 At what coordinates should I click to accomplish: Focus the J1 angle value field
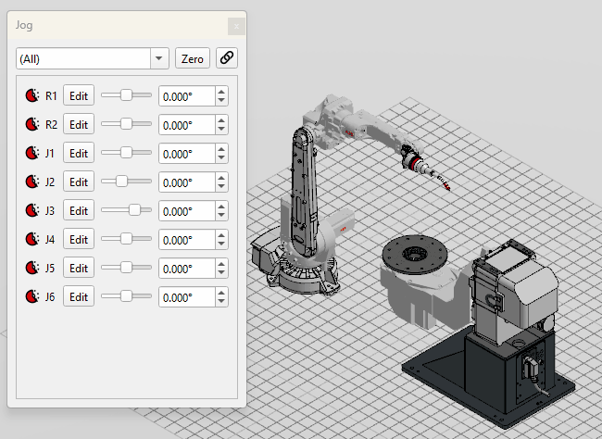click(x=187, y=153)
